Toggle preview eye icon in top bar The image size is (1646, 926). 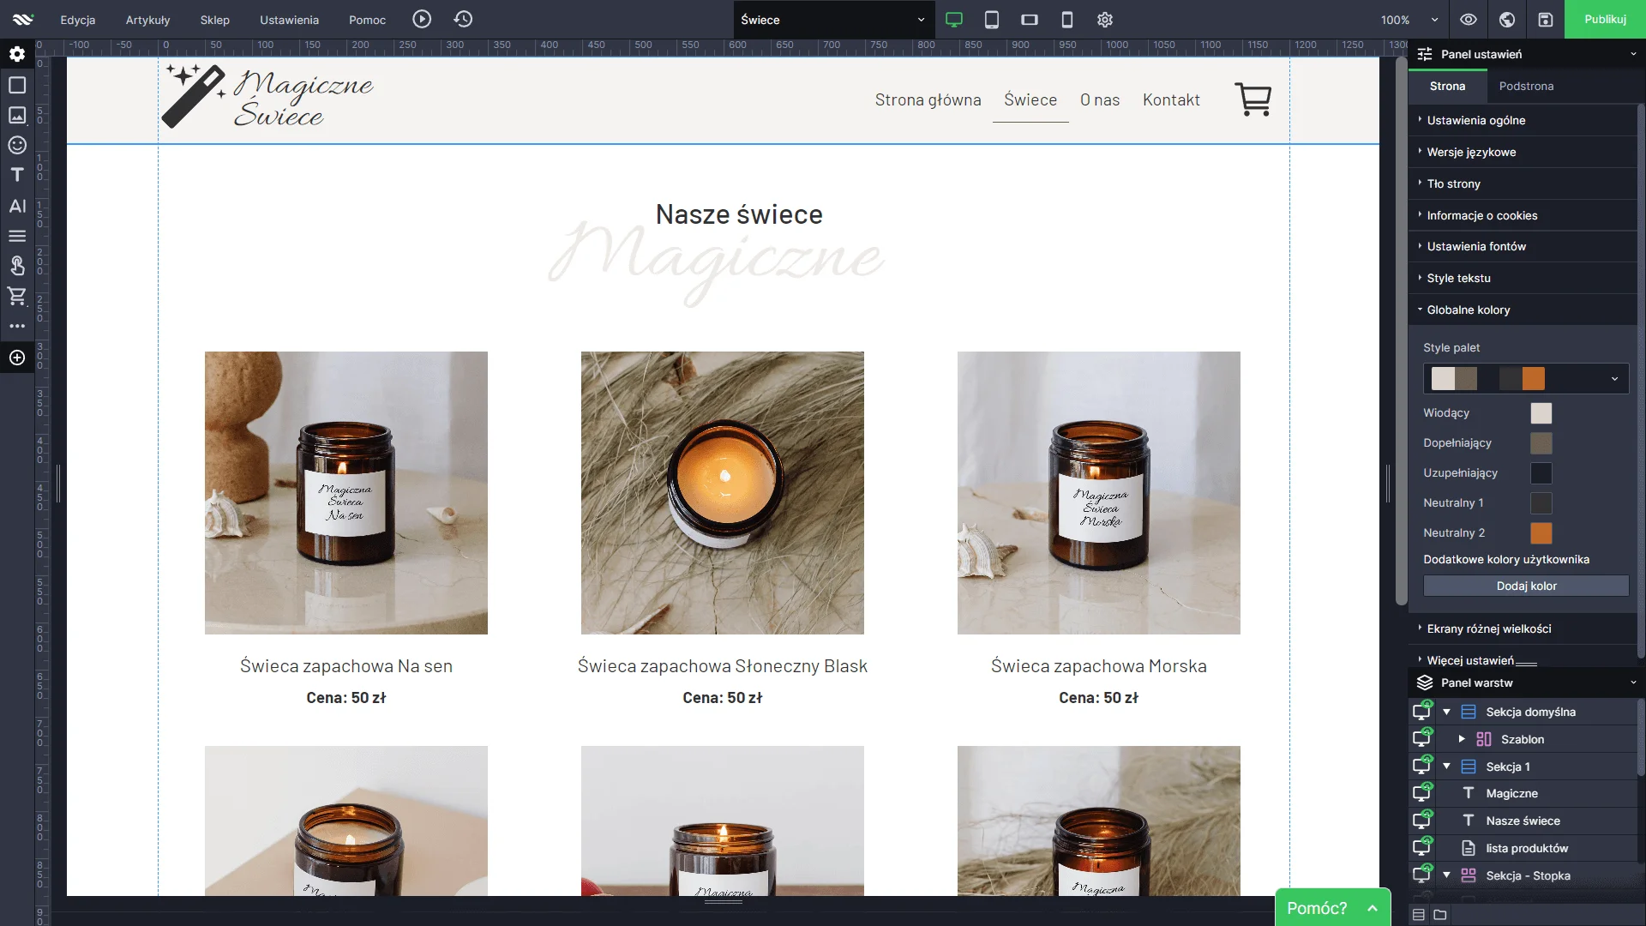1469,19
